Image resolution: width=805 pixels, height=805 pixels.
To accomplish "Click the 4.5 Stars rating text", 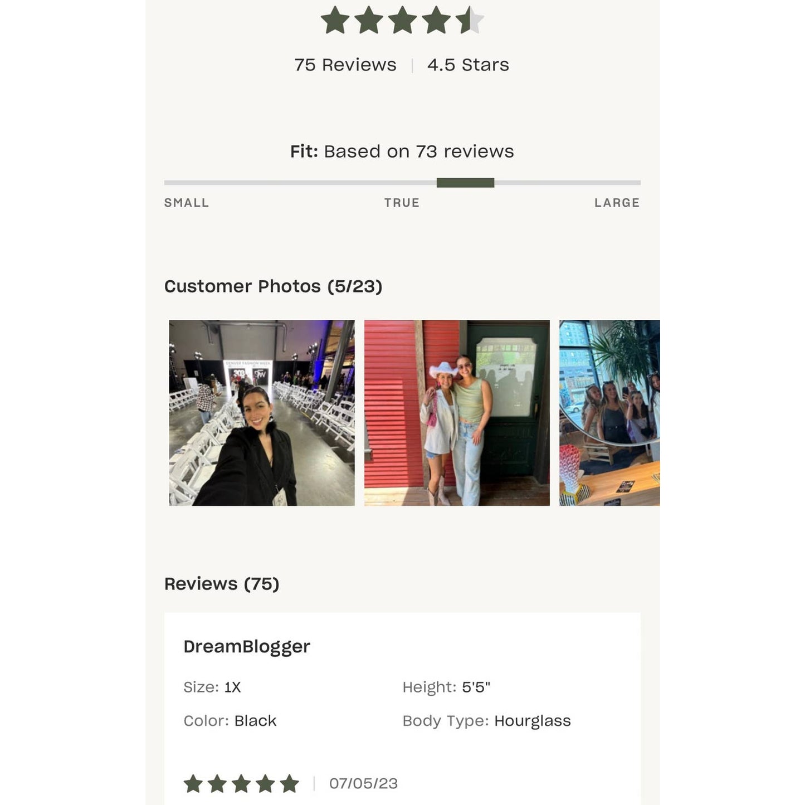I will pos(468,65).
